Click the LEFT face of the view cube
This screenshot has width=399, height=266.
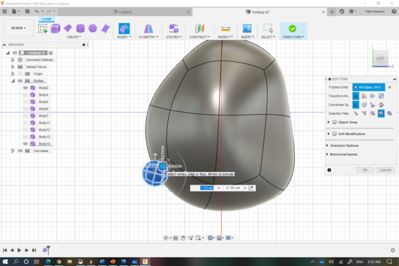pyautogui.click(x=380, y=58)
